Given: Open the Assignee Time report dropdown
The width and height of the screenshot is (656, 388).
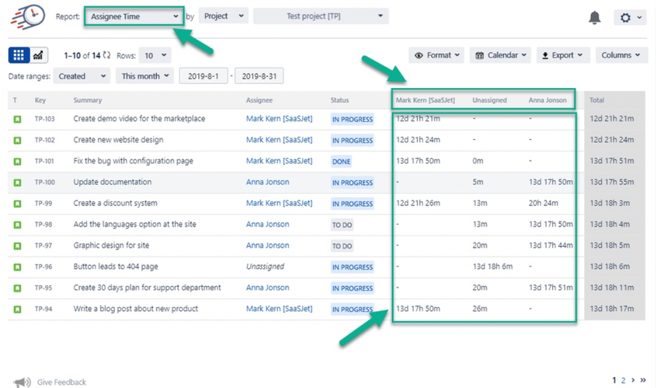Looking at the screenshot, I should pos(135,16).
